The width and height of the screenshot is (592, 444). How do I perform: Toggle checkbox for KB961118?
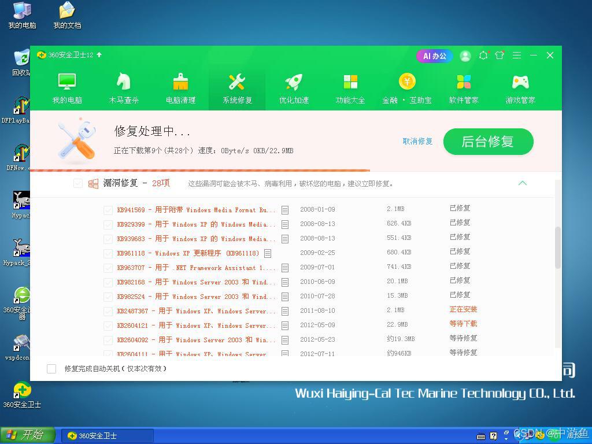coord(108,253)
